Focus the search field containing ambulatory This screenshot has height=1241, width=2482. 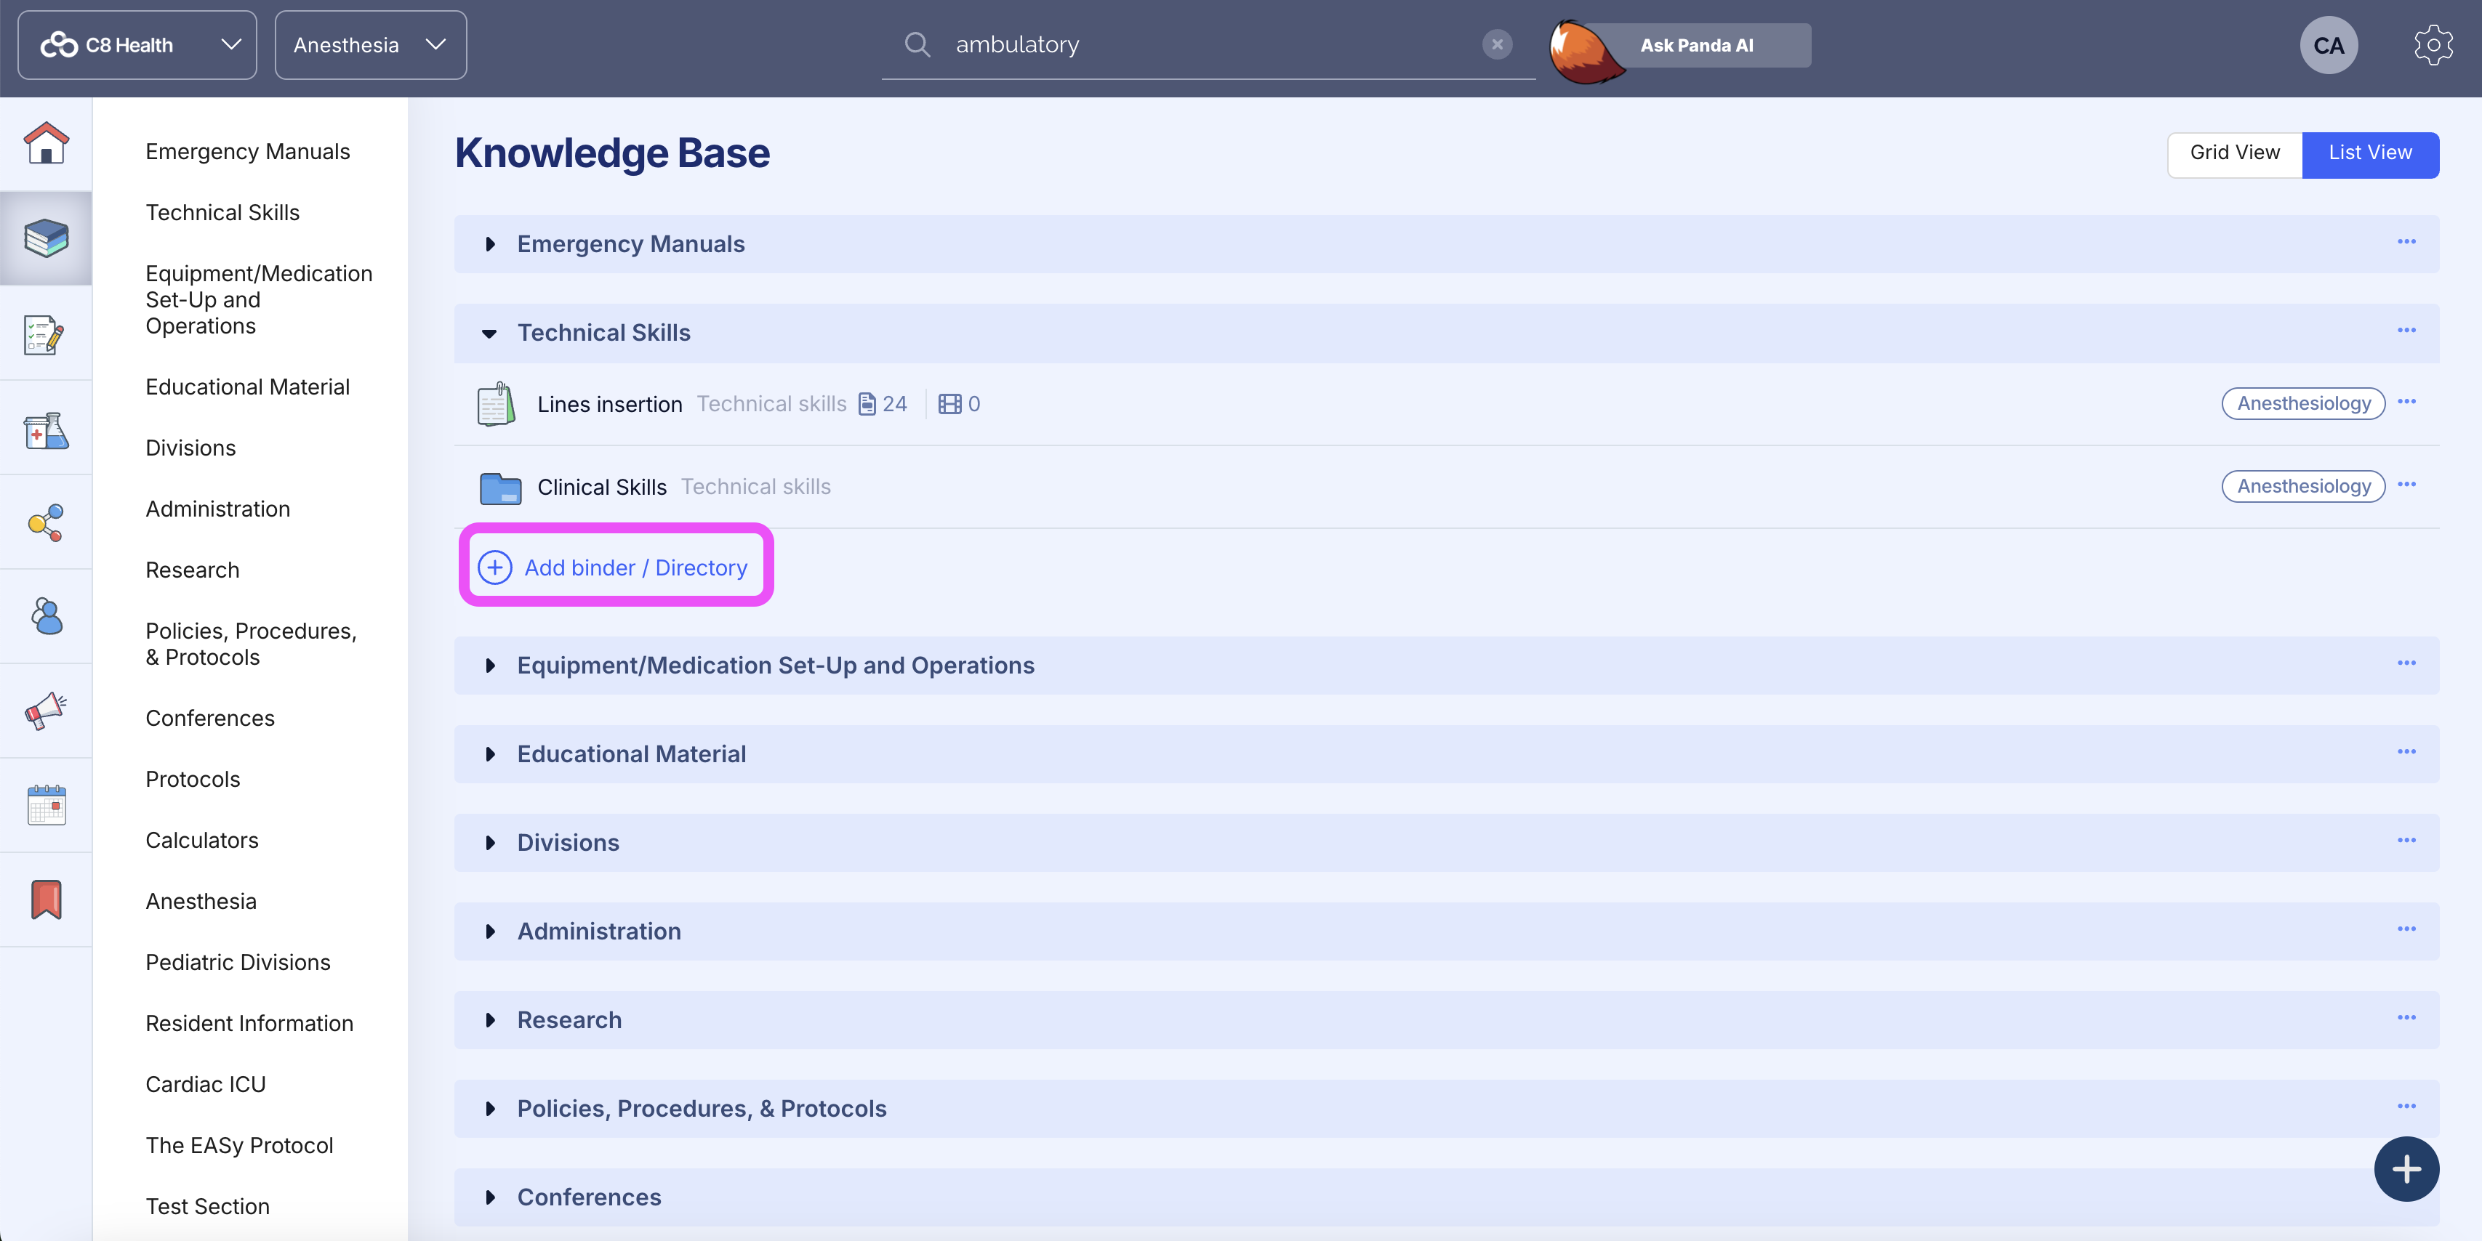pyautogui.click(x=1209, y=44)
